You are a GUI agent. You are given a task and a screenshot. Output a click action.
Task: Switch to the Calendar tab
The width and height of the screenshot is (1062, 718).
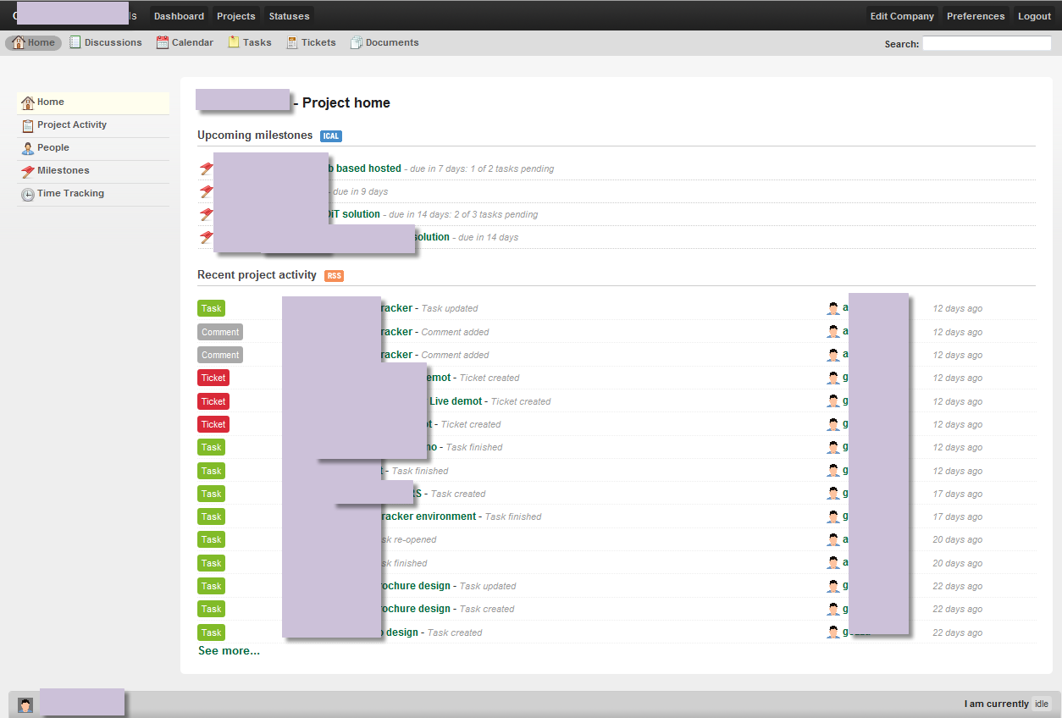(x=185, y=42)
